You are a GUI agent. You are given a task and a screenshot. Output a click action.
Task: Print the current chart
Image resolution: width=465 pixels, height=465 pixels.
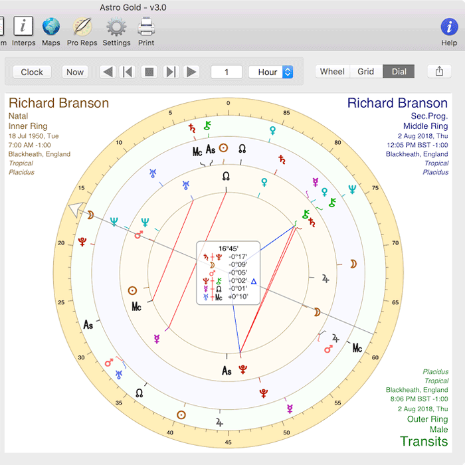coord(146,31)
